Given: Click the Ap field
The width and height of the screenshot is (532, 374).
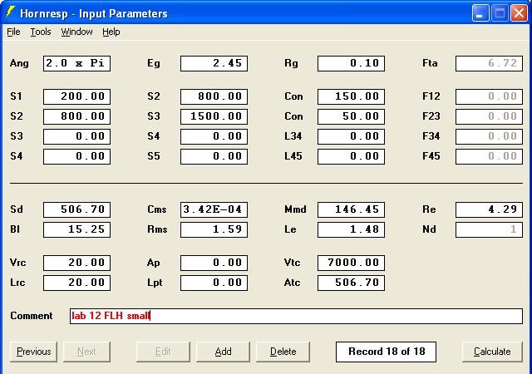Looking at the screenshot, I should click(x=214, y=263).
